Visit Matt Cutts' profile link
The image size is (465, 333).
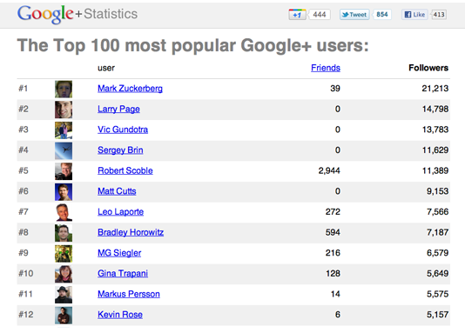pyautogui.click(x=117, y=191)
